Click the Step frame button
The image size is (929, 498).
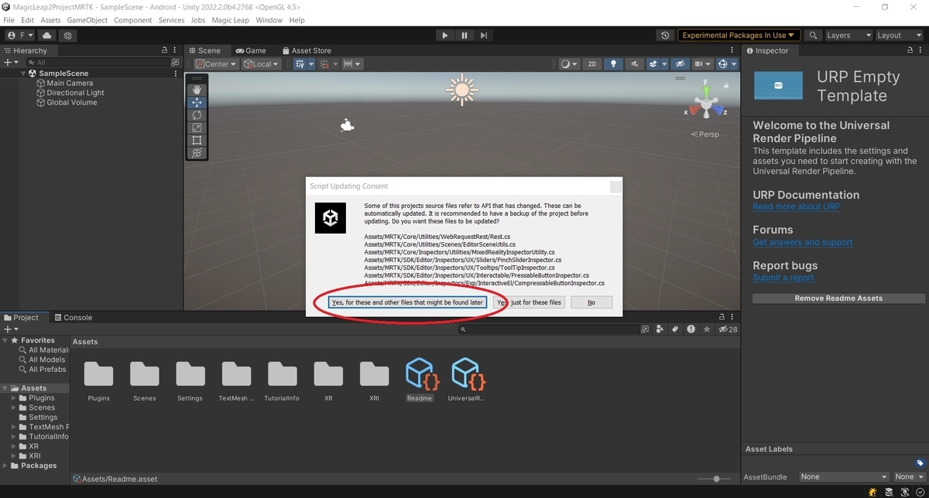(484, 35)
